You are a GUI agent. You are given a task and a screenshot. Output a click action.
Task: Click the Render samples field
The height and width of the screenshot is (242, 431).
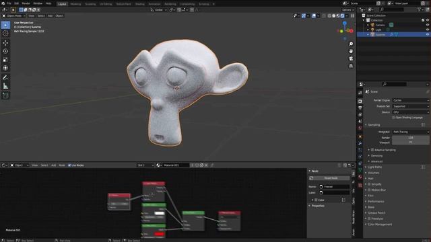411,138
